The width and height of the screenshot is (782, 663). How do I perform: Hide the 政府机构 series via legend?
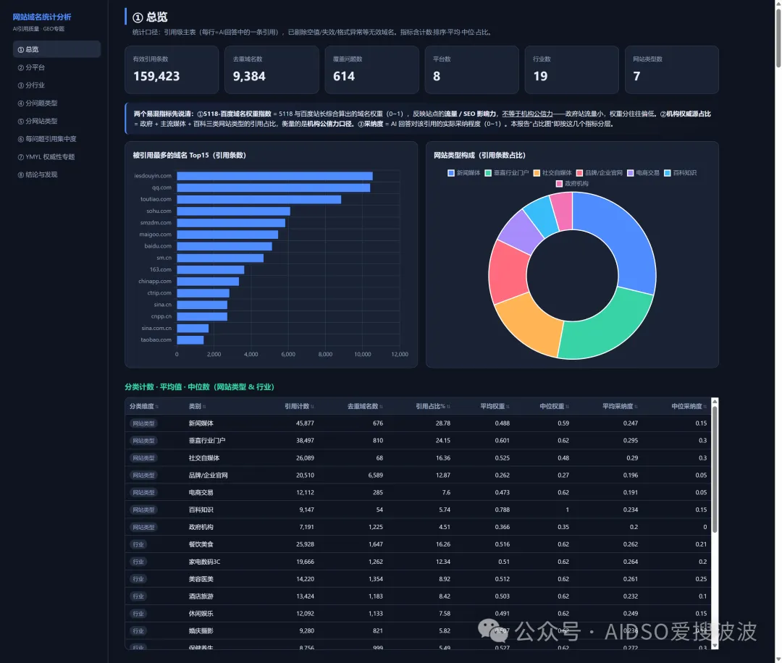pyautogui.click(x=572, y=183)
